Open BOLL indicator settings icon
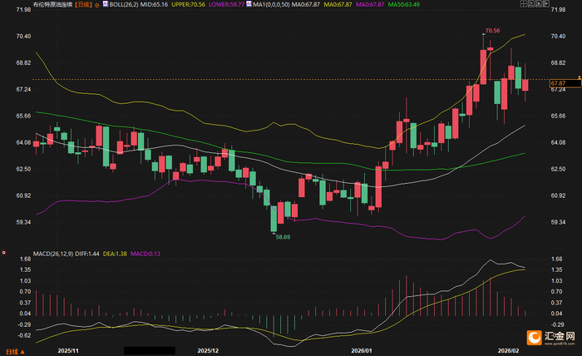Image resolution: width=582 pixels, height=356 pixels. click(x=106, y=4)
